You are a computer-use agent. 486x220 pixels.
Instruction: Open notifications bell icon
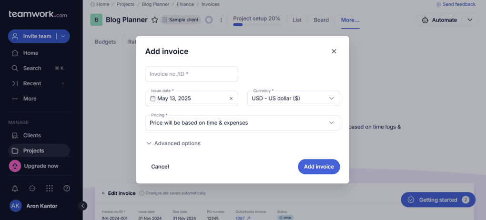click(15, 189)
